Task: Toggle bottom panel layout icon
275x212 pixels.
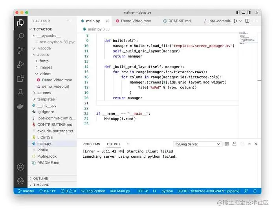Action: point(244,13)
